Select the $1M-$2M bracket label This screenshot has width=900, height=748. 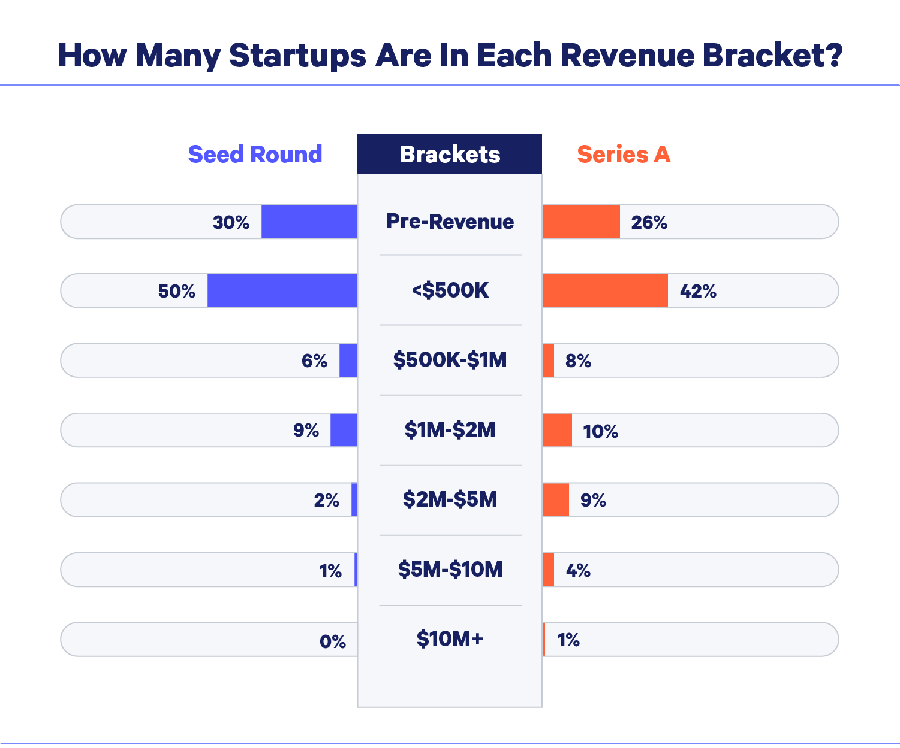(450, 430)
